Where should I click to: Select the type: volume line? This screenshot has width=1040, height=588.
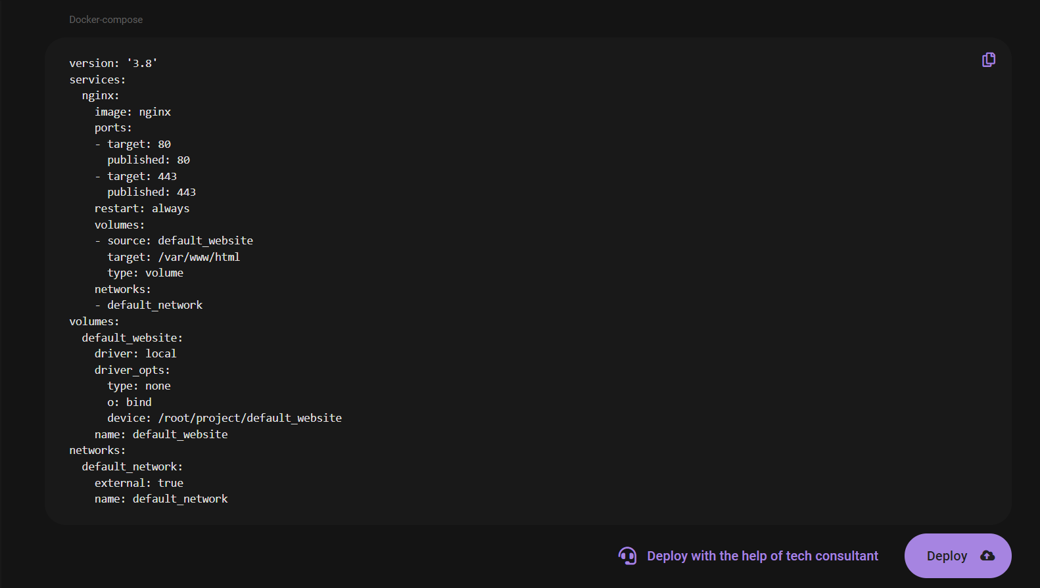point(145,273)
